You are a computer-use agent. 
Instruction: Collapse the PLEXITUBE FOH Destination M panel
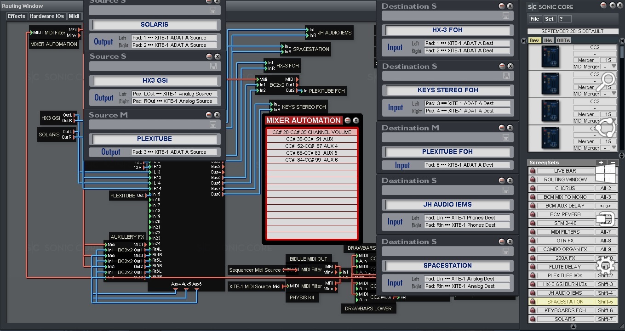[x=502, y=128]
